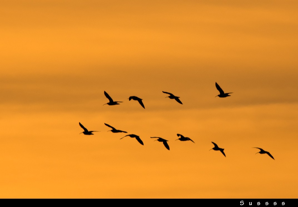298x207 pixels.
Task: Select the second bird in the upper row
Action: pyautogui.click(x=137, y=100)
